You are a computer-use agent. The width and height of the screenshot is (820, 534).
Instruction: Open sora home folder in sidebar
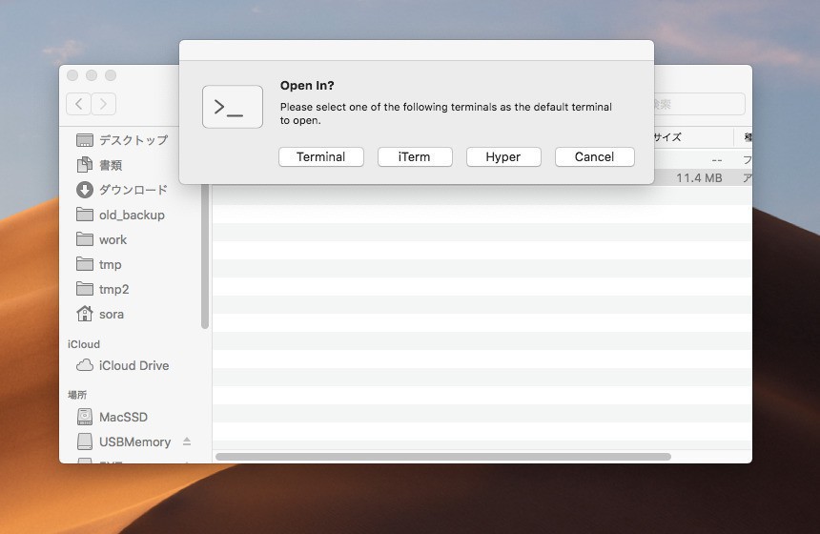(x=111, y=314)
